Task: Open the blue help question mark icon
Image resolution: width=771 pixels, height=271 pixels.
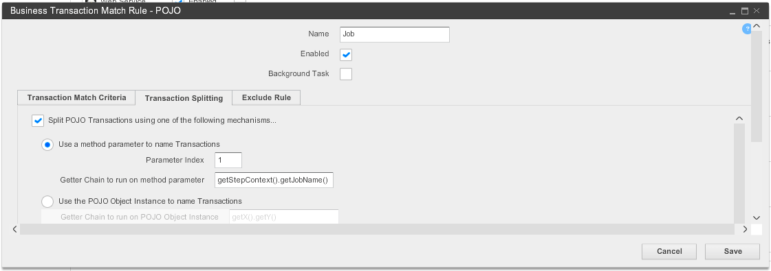Action: 747,30
